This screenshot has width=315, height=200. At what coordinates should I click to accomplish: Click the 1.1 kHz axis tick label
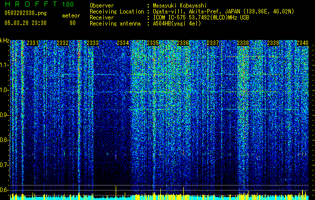click(x=5, y=65)
